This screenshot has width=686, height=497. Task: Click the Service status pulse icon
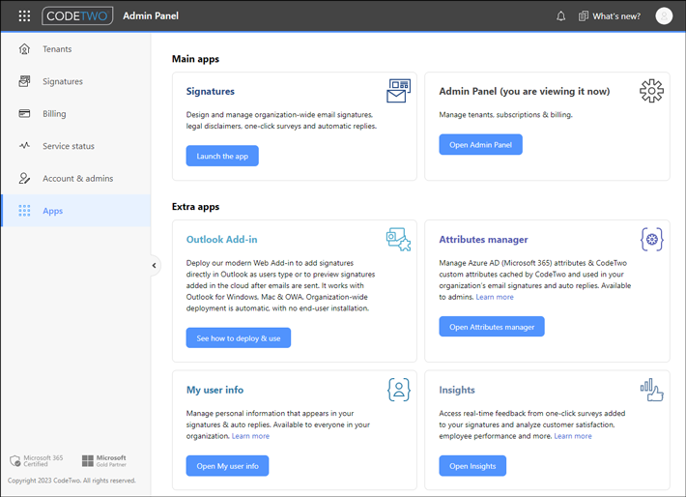point(24,146)
